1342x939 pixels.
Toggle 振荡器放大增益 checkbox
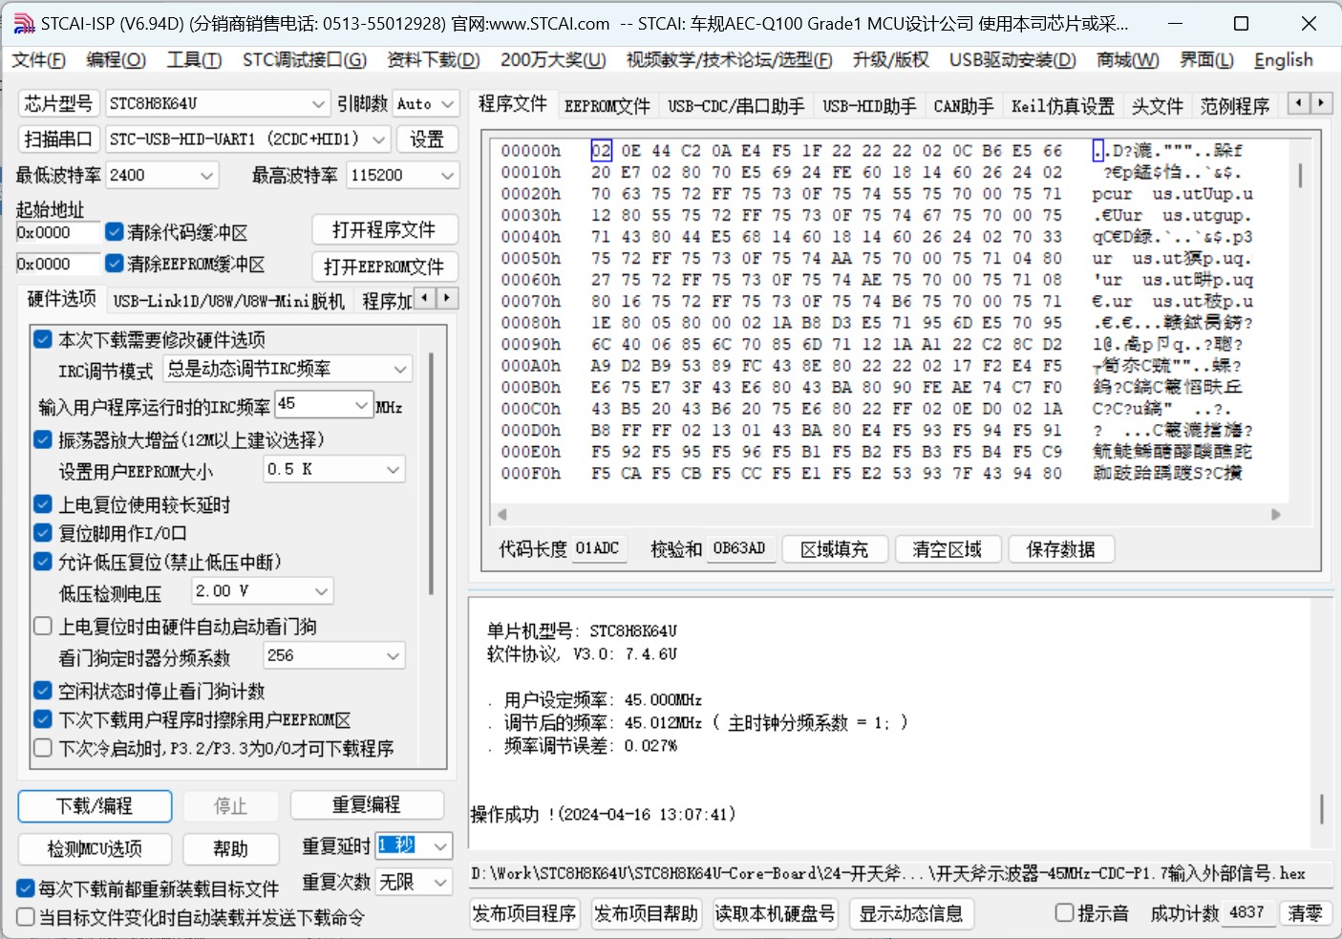[43, 439]
